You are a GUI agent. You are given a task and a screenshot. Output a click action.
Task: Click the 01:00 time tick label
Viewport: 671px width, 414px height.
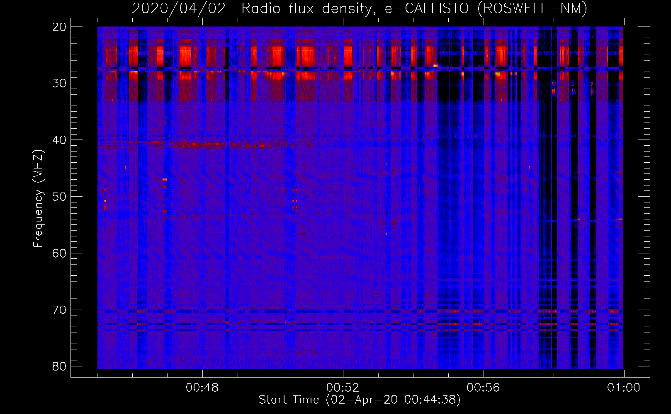[x=623, y=388]
